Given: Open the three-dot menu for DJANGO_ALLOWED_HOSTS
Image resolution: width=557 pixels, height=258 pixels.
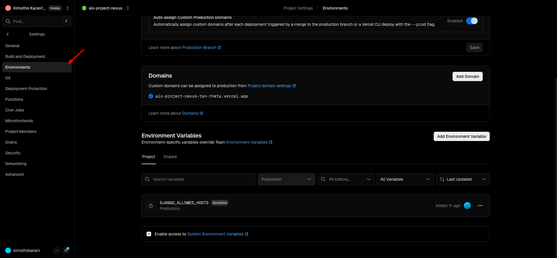Looking at the screenshot, I should click(480, 206).
